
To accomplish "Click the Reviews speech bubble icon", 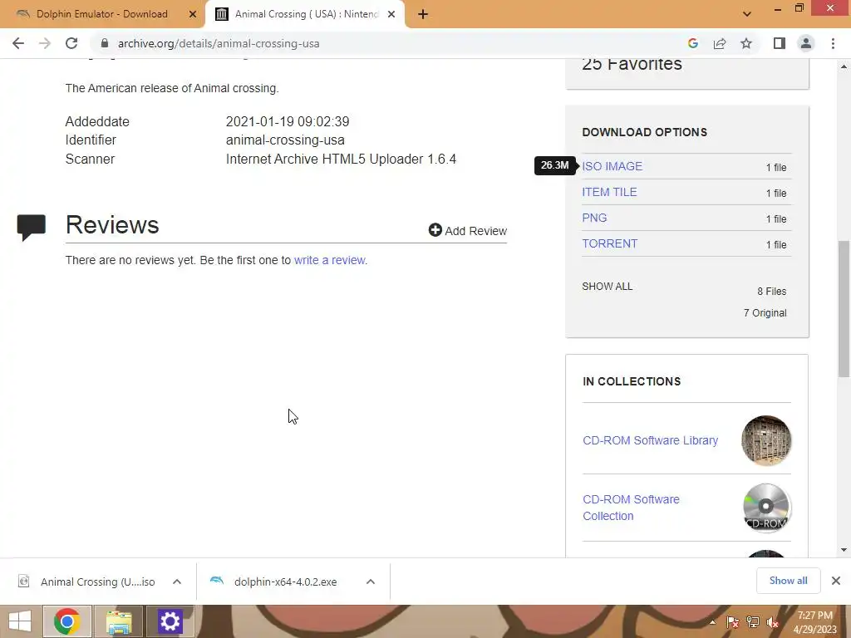I will click(31, 228).
